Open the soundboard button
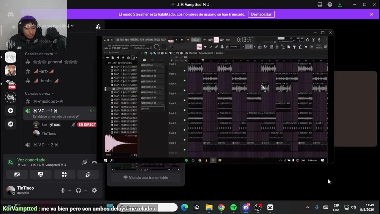Screen dimensions: 380x214 (88, 174)
